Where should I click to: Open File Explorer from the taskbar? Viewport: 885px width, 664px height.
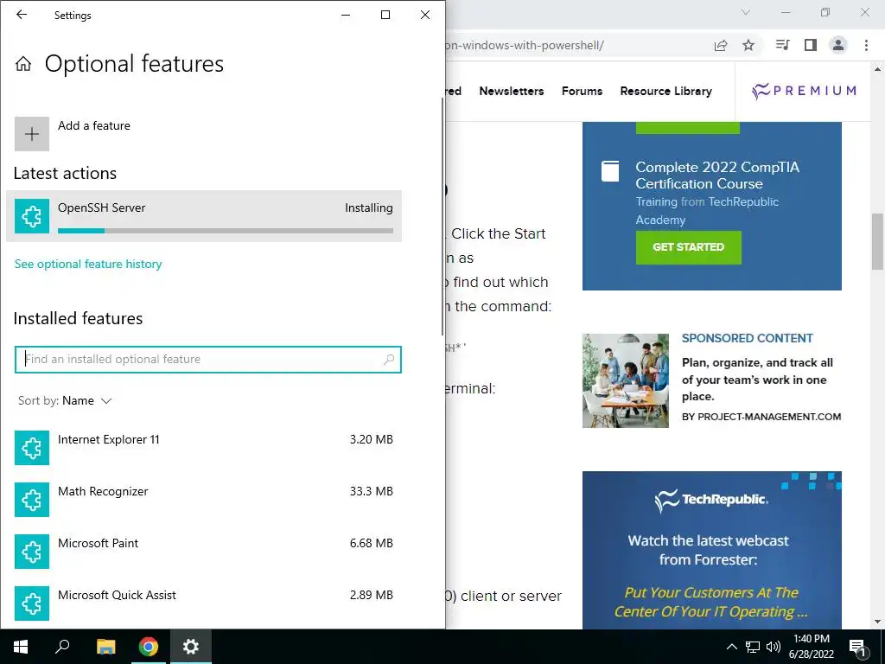[105, 647]
